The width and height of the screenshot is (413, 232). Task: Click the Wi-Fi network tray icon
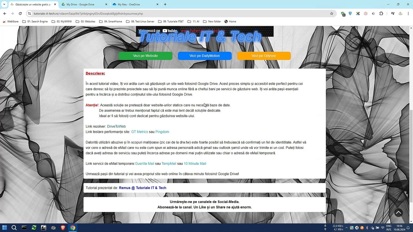[383, 228]
